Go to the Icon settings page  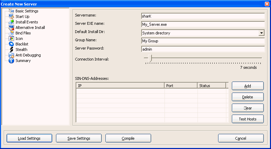coord(19,39)
